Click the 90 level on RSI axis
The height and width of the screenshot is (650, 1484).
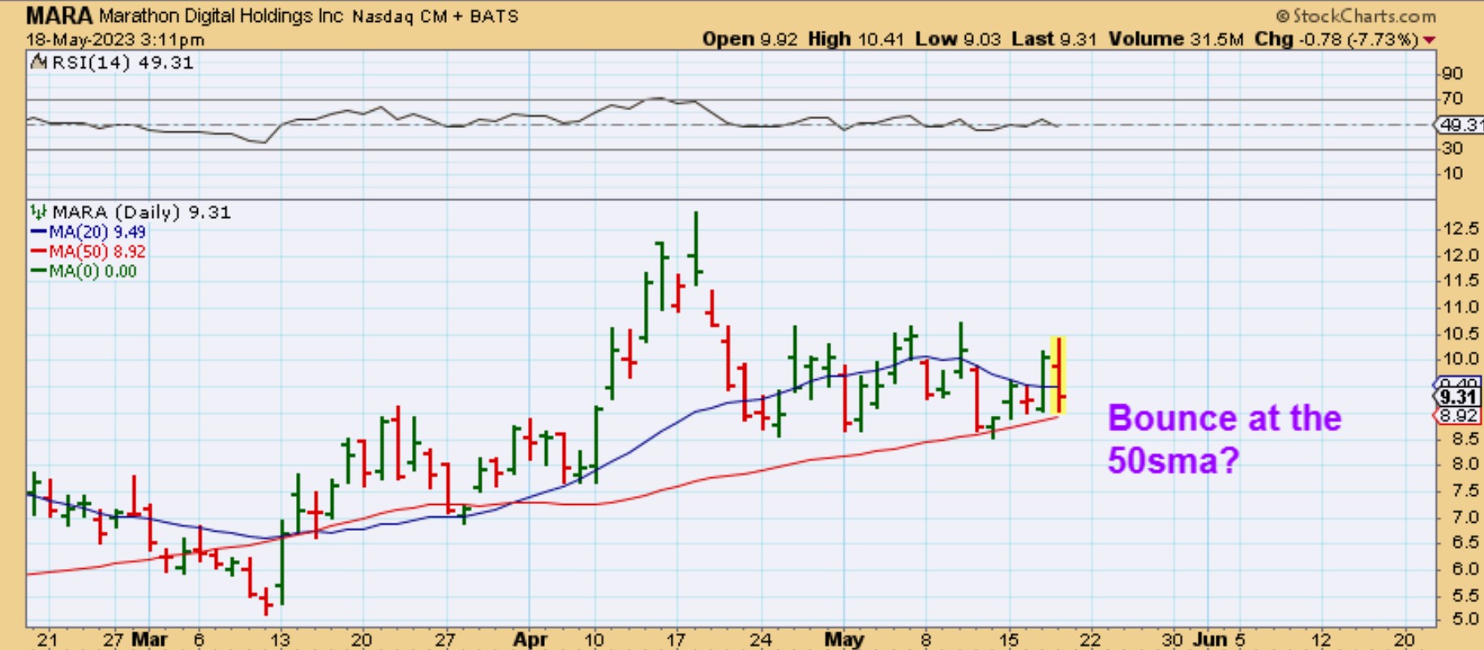point(1452,74)
